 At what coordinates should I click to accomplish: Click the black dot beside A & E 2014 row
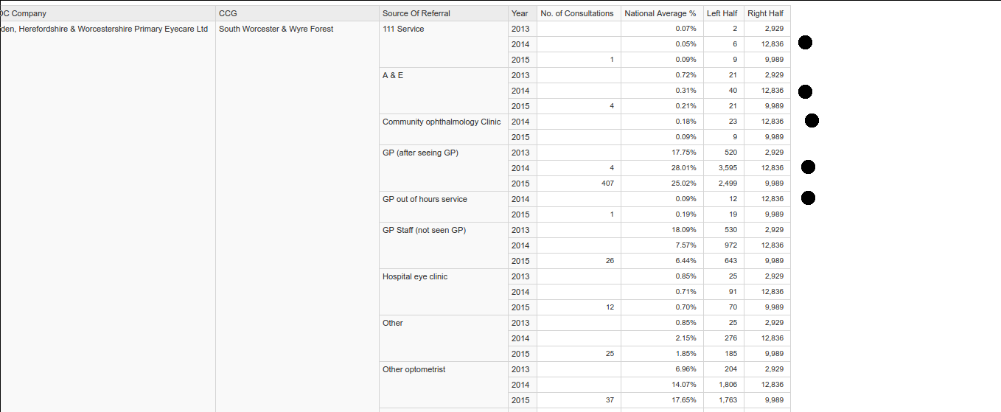coord(805,91)
